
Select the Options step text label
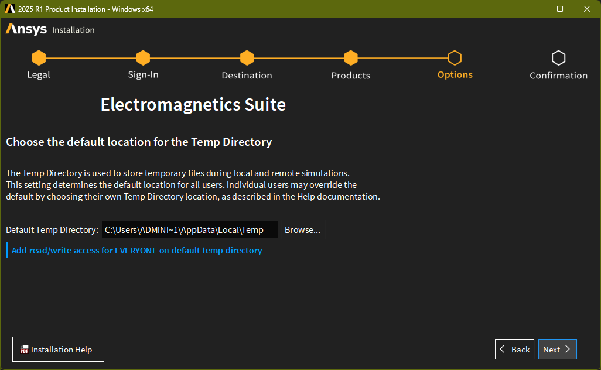click(455, 75)
